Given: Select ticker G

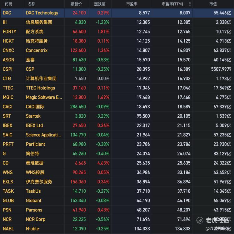Looking at the screenshot, I should (x=4, y=154).
